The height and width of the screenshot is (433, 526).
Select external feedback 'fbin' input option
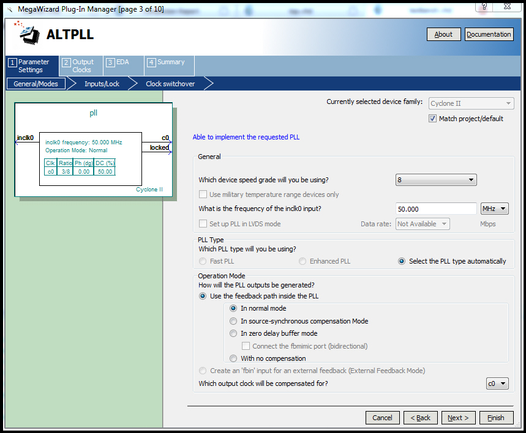click(203, 371)
